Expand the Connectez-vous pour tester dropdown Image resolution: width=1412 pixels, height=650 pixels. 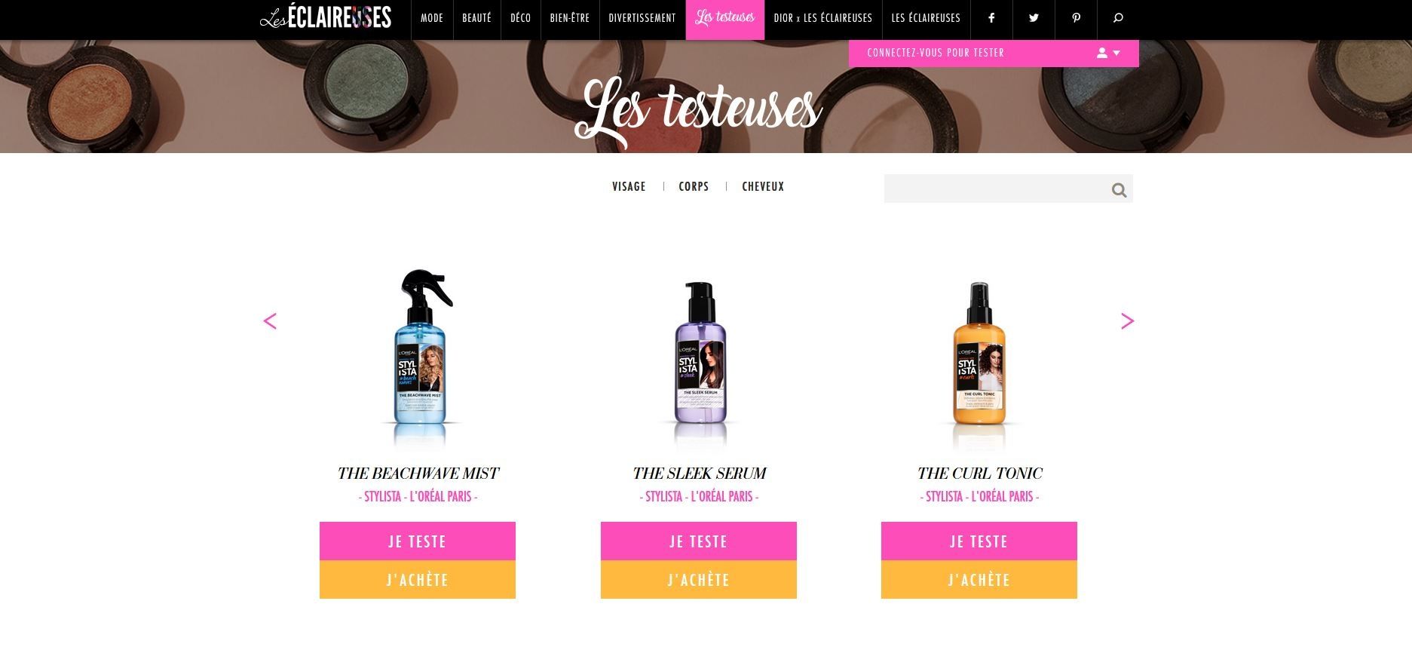click(x=994, y=53)
